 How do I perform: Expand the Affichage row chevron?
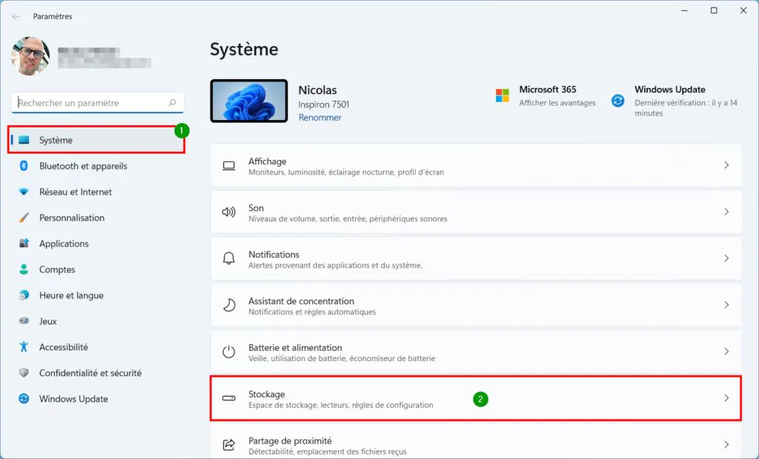726,165
